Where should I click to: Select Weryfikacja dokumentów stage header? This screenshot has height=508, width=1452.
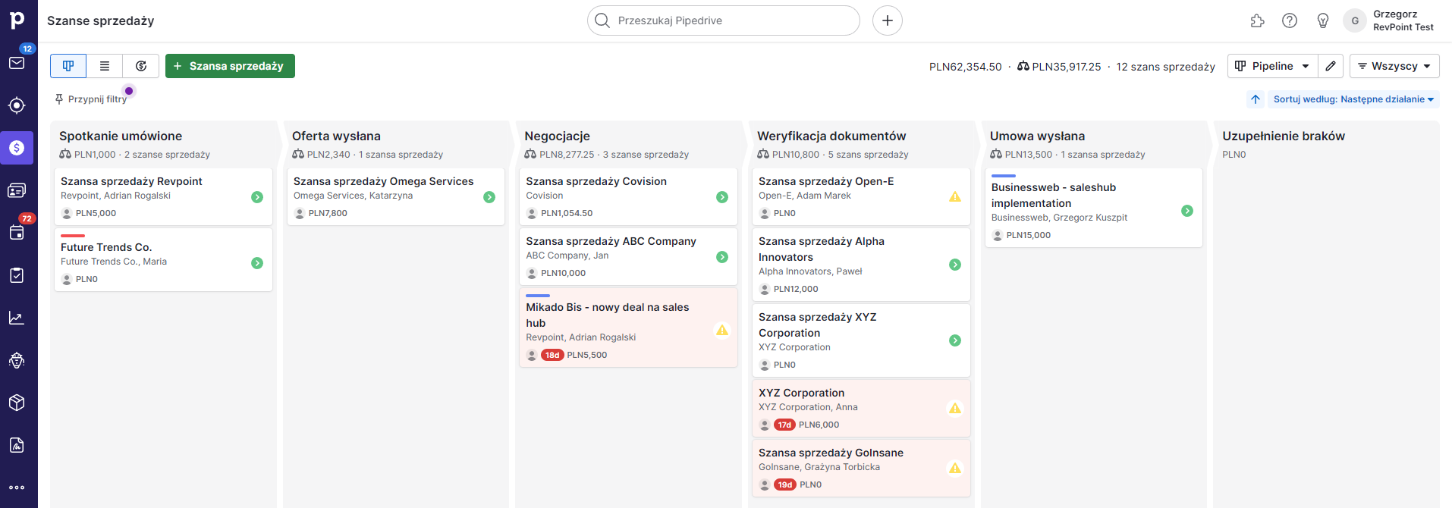pyautogui.click(x=831, y=136)
